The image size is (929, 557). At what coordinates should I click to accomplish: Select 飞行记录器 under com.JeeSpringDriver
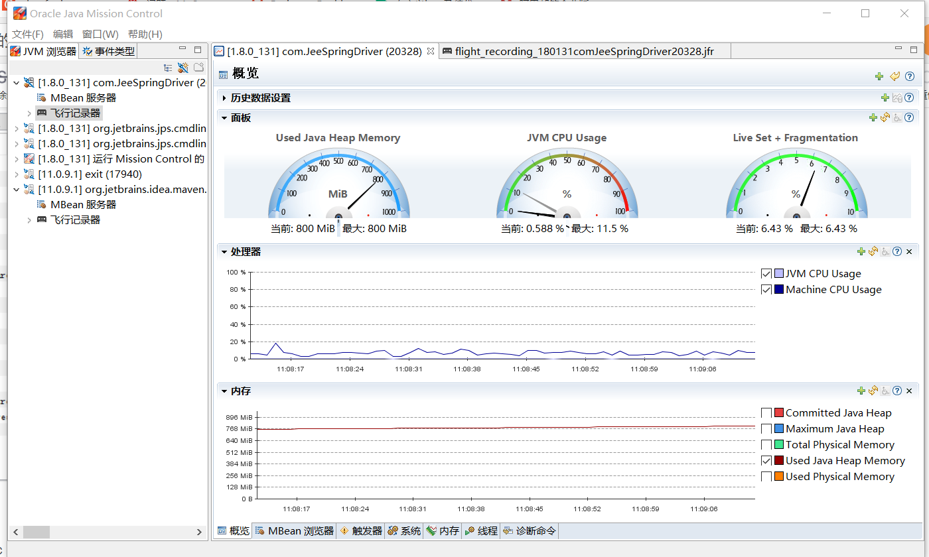pos(68,113)
